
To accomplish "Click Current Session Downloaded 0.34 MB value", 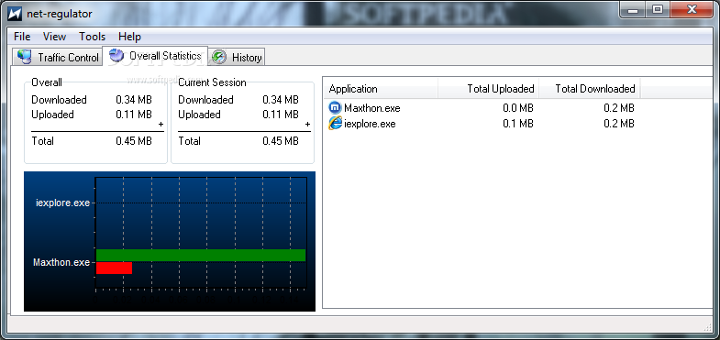I will (x=281, y=100).
